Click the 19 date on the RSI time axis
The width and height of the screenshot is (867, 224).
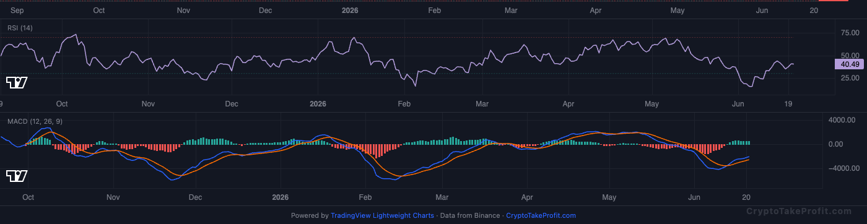789,104
